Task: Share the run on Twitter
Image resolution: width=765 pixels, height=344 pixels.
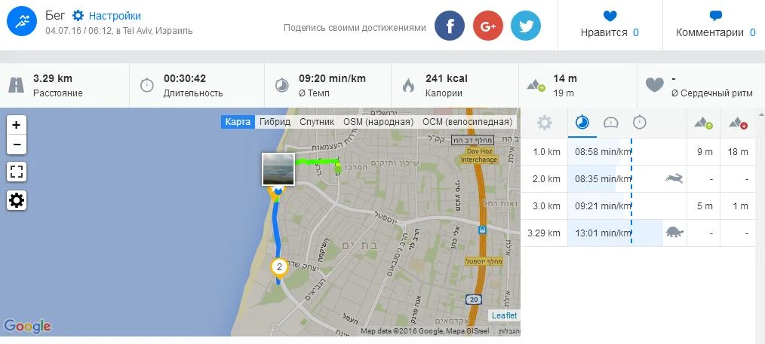Action: pyautogui.click(x=526, y=26)
